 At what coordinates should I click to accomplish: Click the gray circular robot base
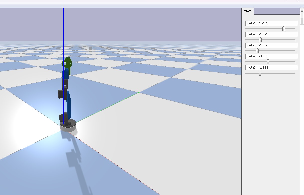[68, 127]
